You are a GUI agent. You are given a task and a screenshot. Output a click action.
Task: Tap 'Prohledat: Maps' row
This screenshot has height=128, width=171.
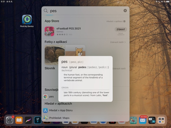click(x=86, y=118)
